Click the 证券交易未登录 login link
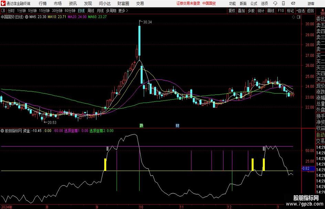This screenshot has height=209, width=325. (188, 3)
